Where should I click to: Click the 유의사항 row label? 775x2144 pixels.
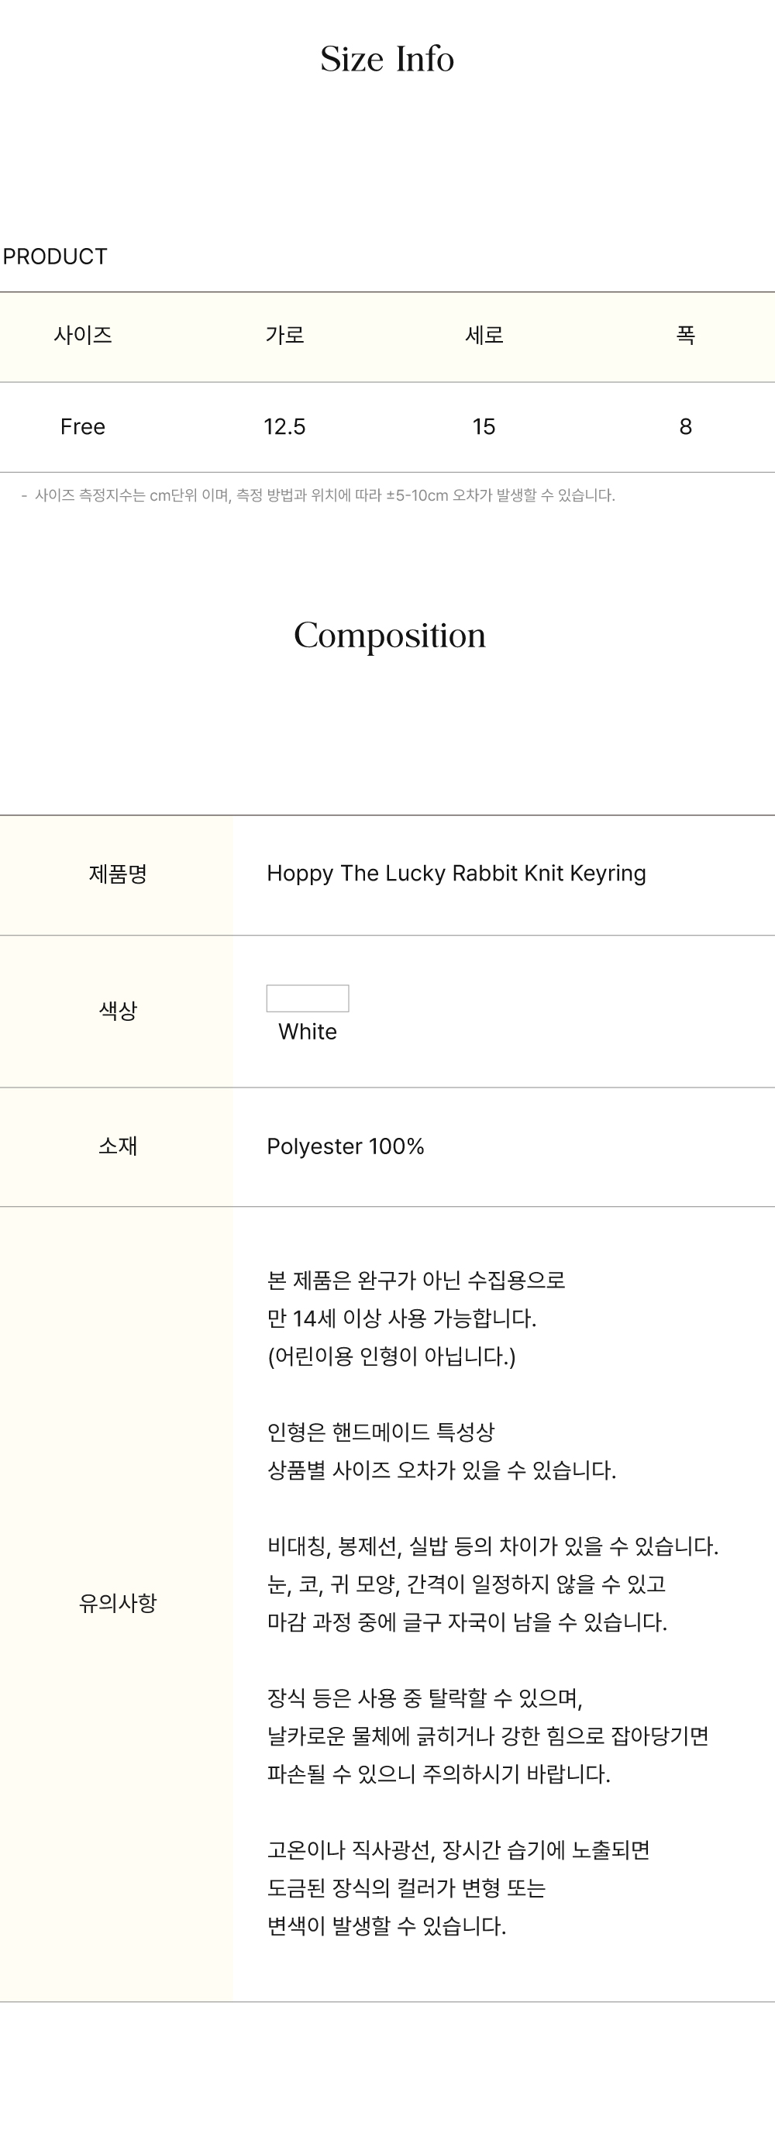(x=117, y=1603)
